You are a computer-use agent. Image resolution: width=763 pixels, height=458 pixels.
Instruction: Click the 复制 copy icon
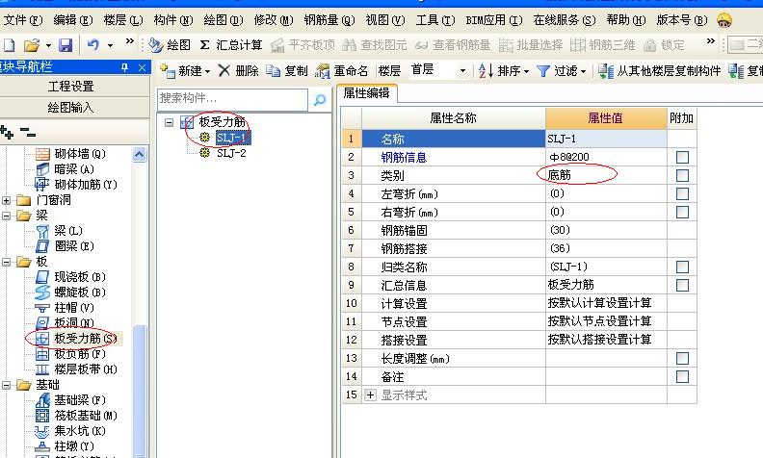point(273,71)
